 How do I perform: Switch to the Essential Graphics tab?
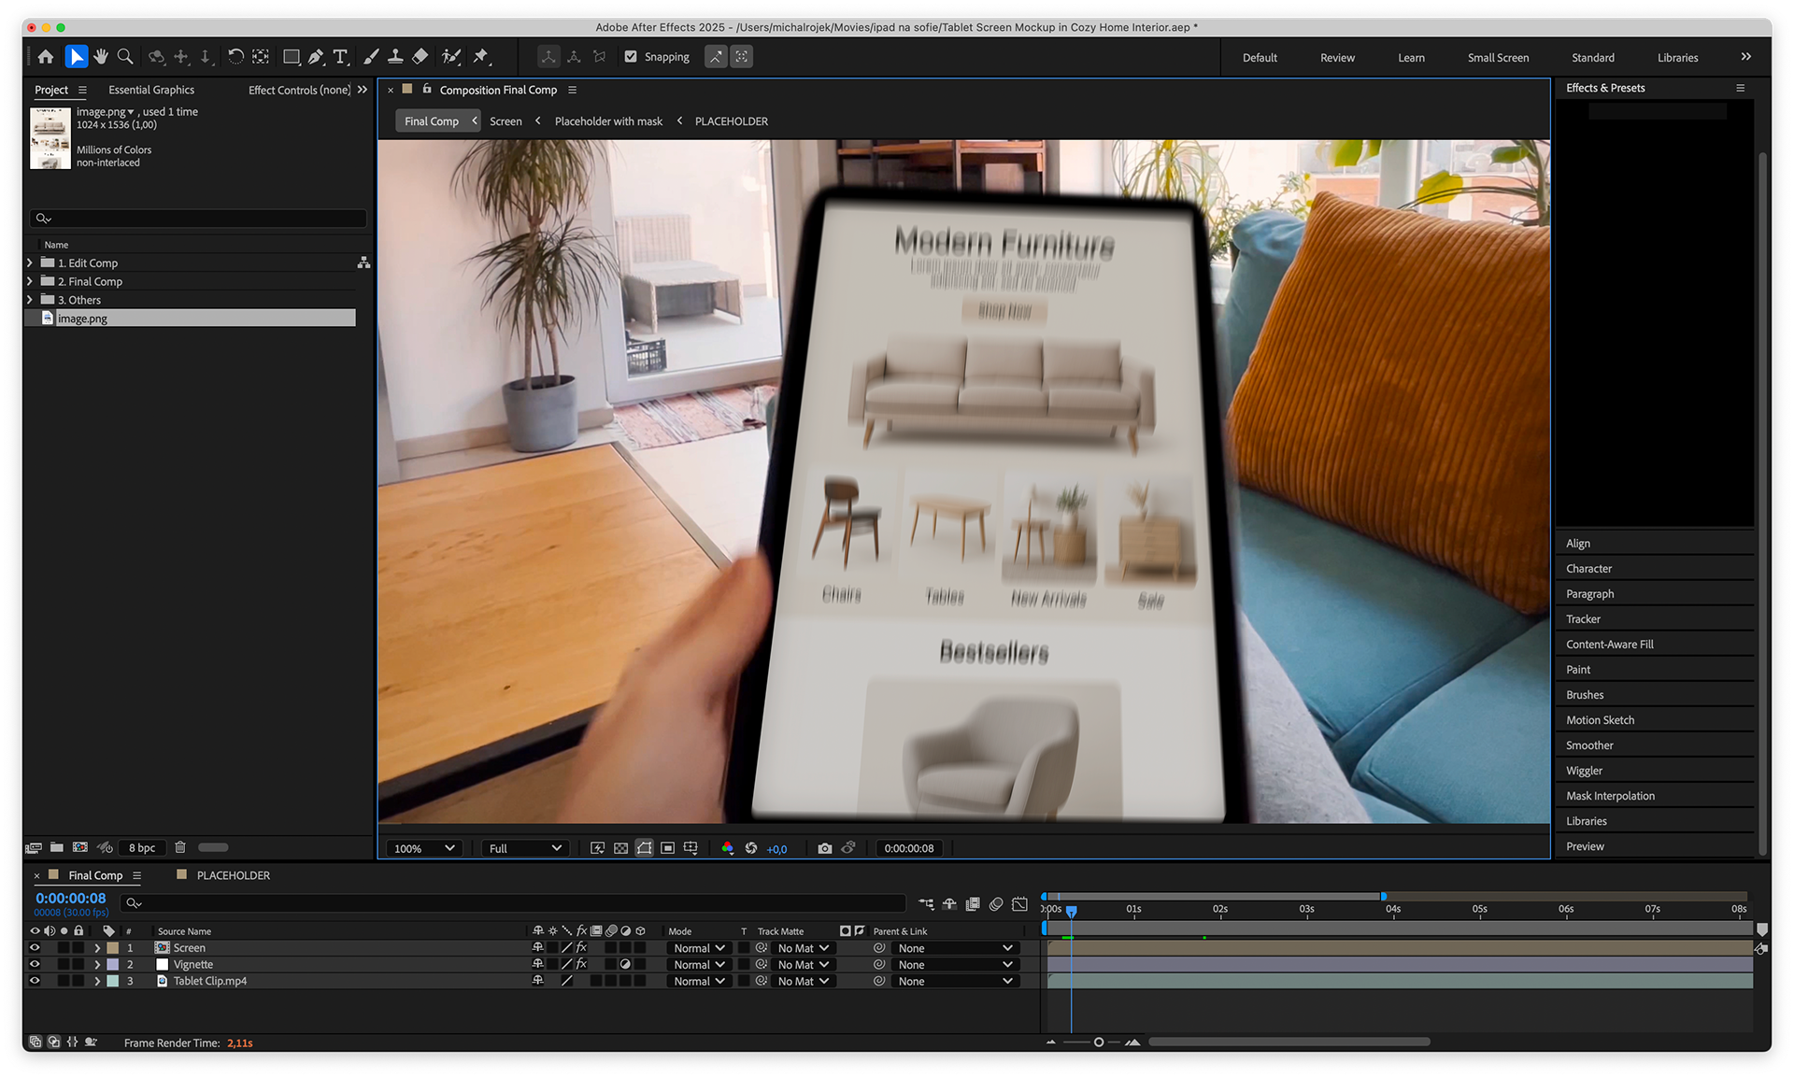click(x=151, y=90)
